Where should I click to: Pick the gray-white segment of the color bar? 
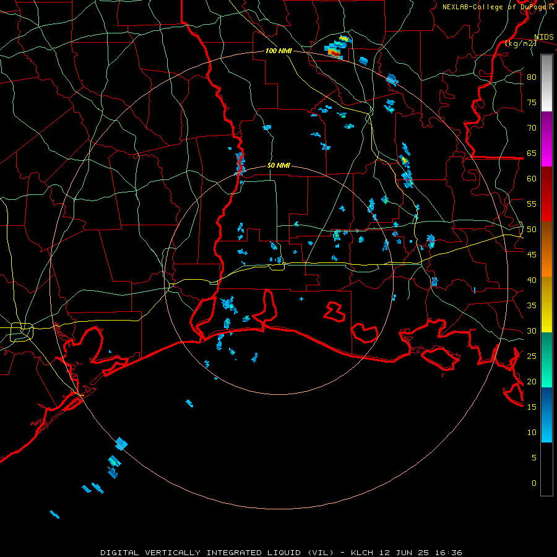[546, 84]
